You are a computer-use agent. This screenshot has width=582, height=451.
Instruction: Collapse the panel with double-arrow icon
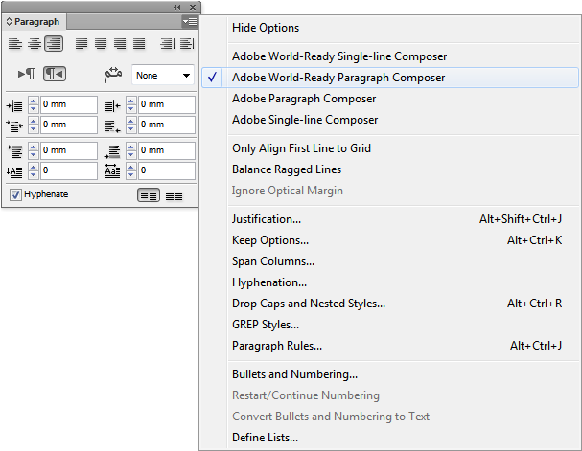coord(176,7)
